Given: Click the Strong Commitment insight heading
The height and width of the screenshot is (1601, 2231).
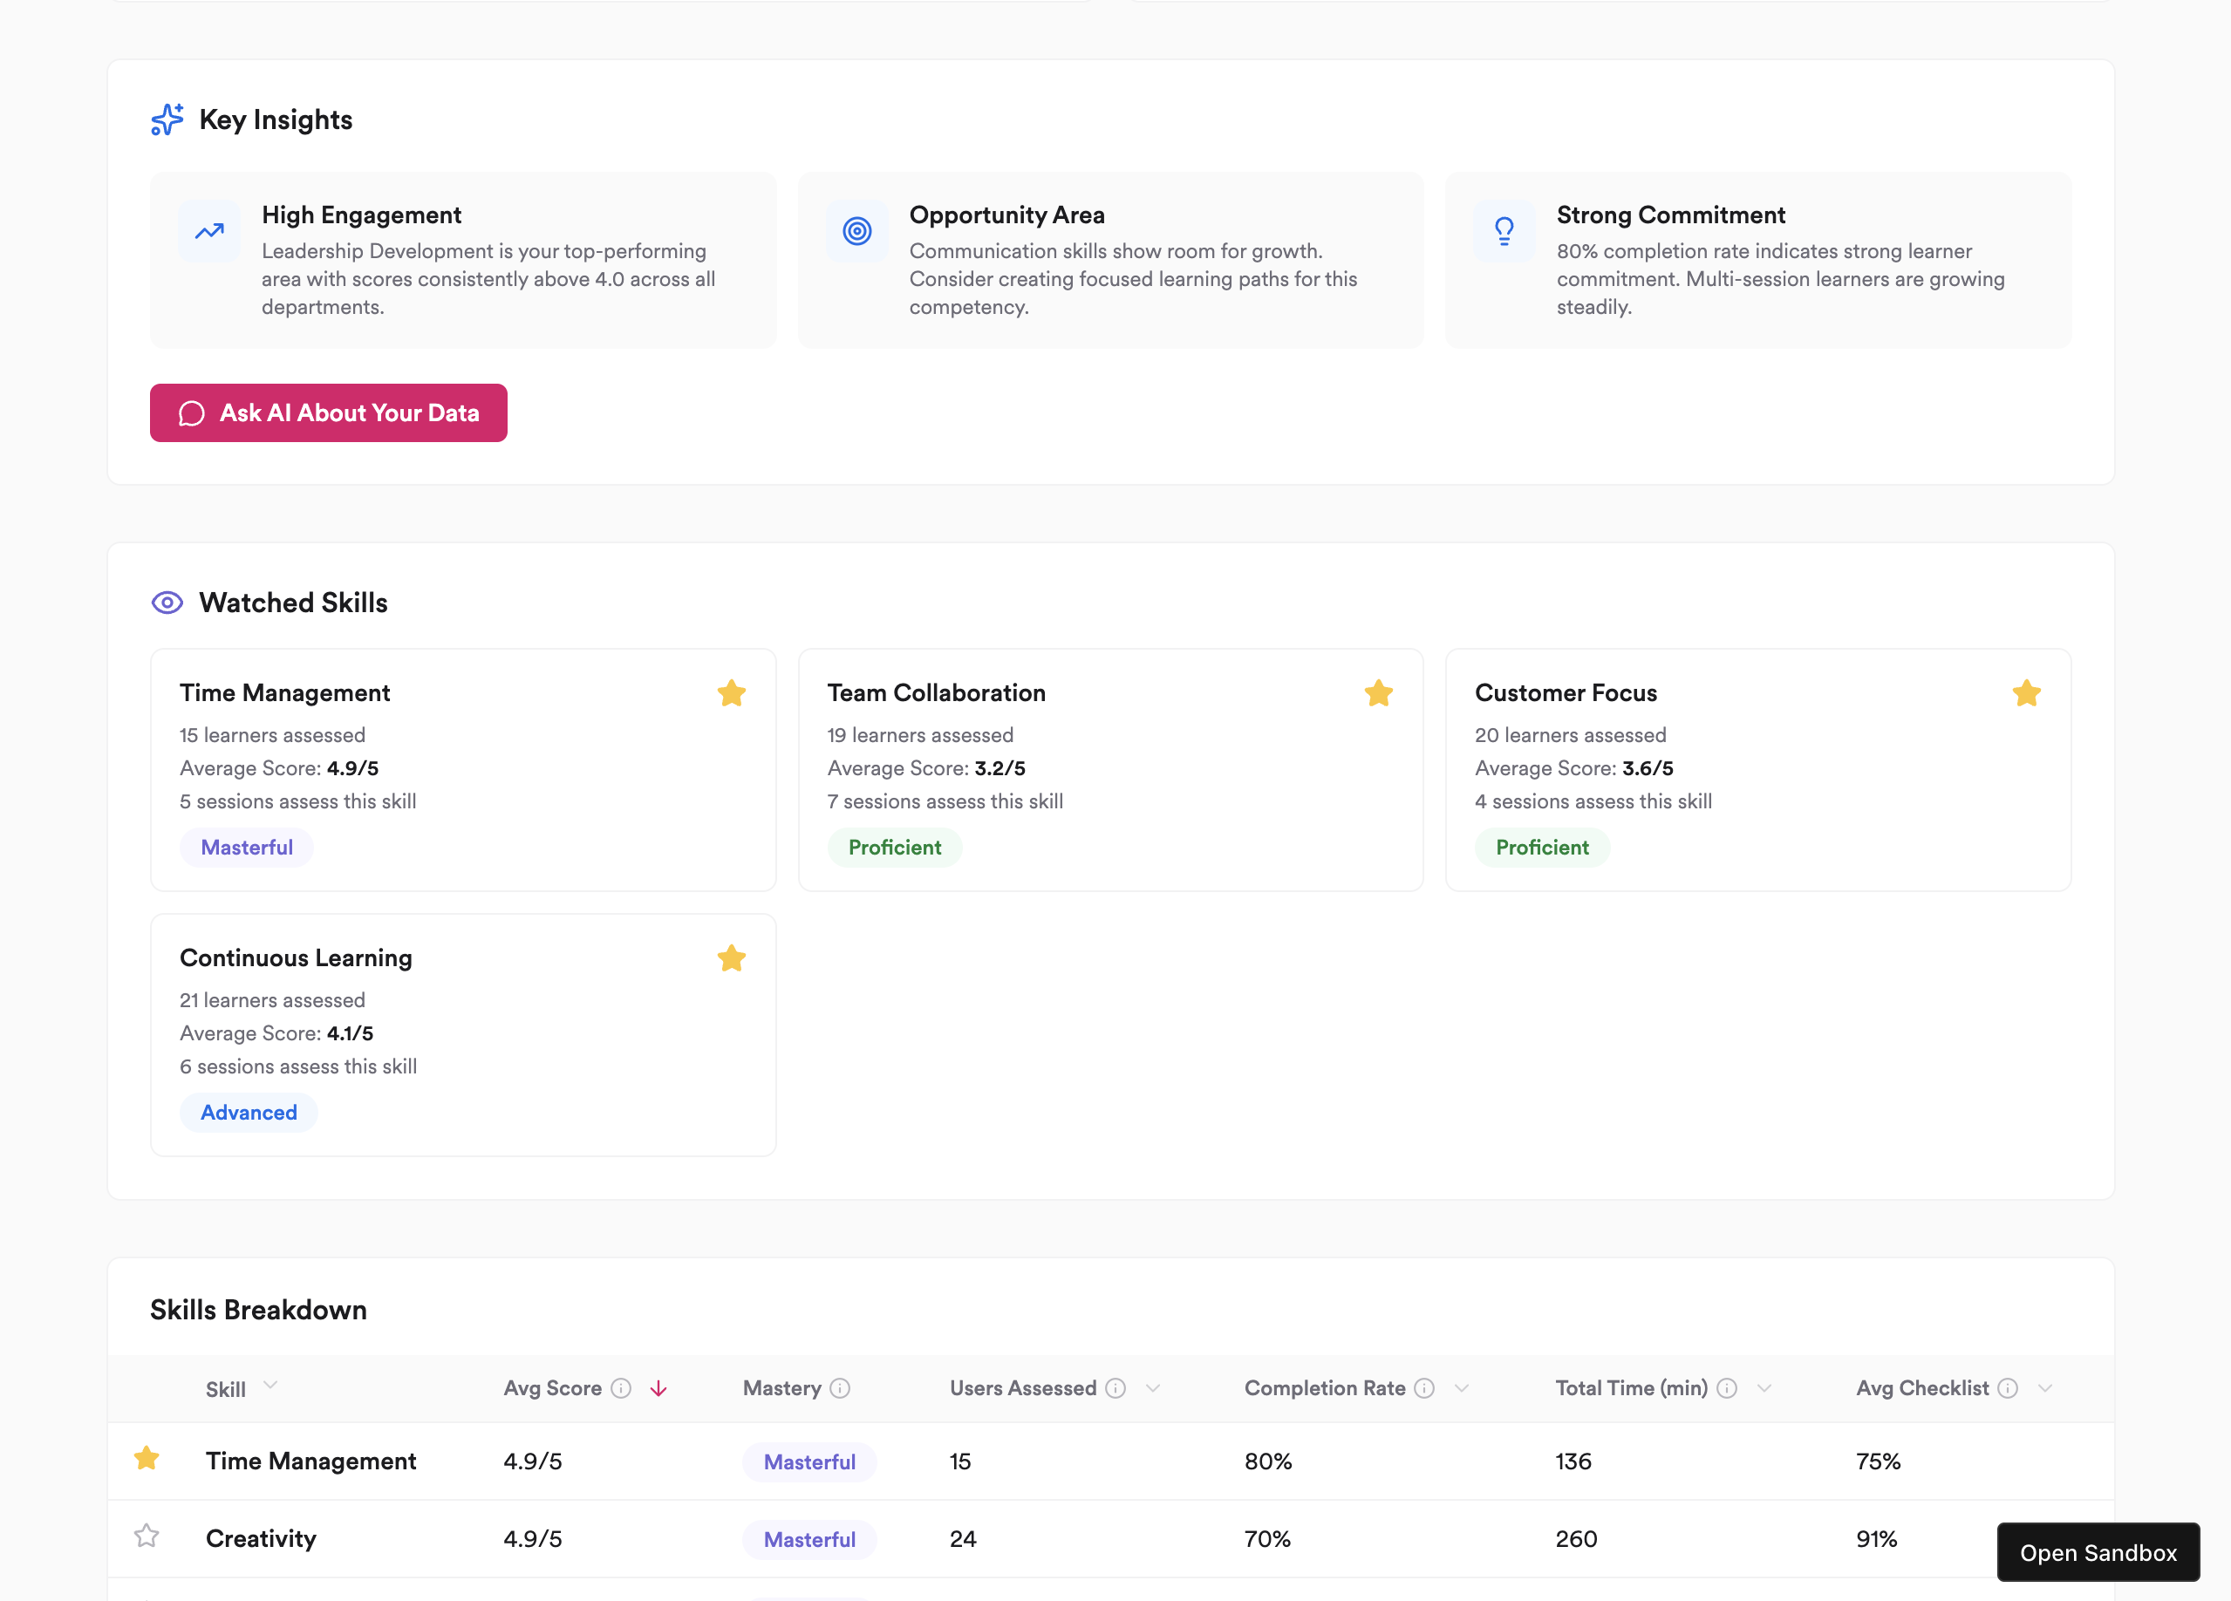Looking at the screenshot, I should click(x=1670, y=215).
